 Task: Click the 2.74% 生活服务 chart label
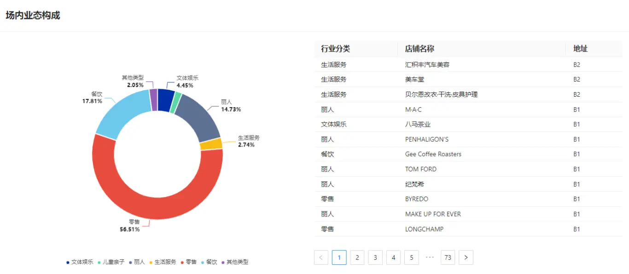coord(249,141)
